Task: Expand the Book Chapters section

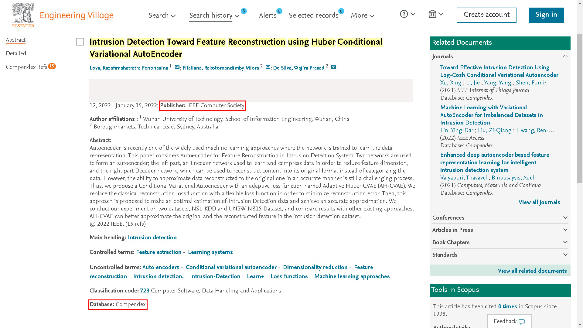Action: 565,242
